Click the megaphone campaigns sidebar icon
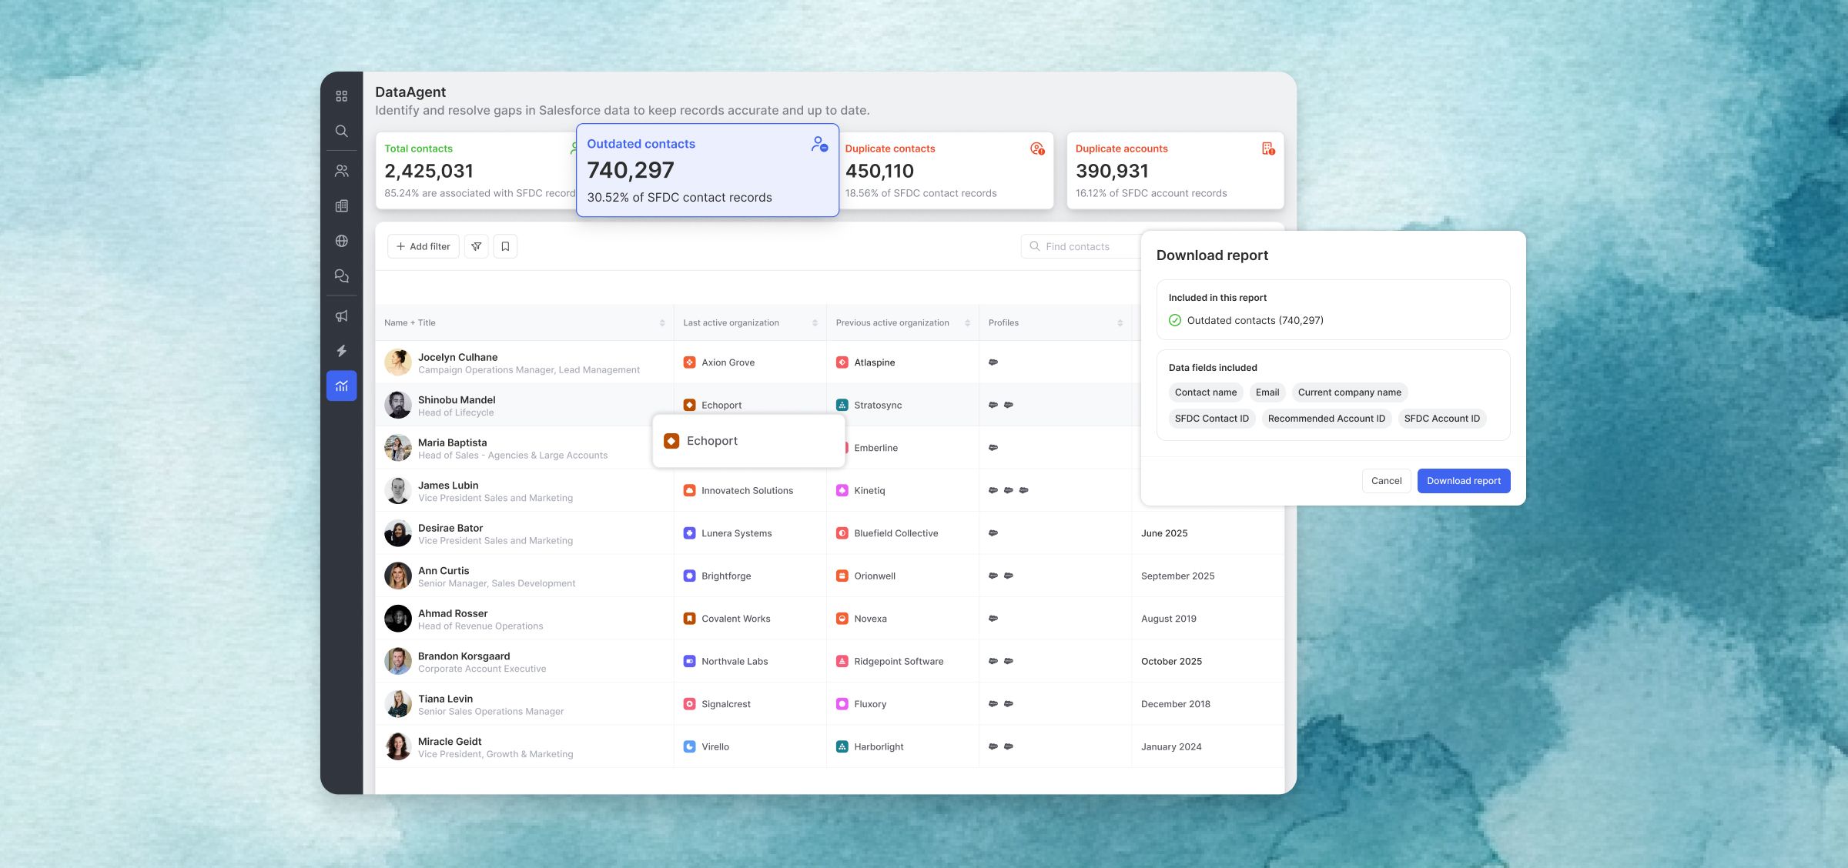The width and height of the screenshot is (1848, 868). click(341, 316)
